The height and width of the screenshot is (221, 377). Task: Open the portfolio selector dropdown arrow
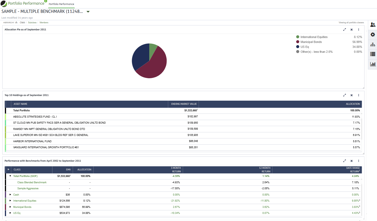click(x=88, y=12)
